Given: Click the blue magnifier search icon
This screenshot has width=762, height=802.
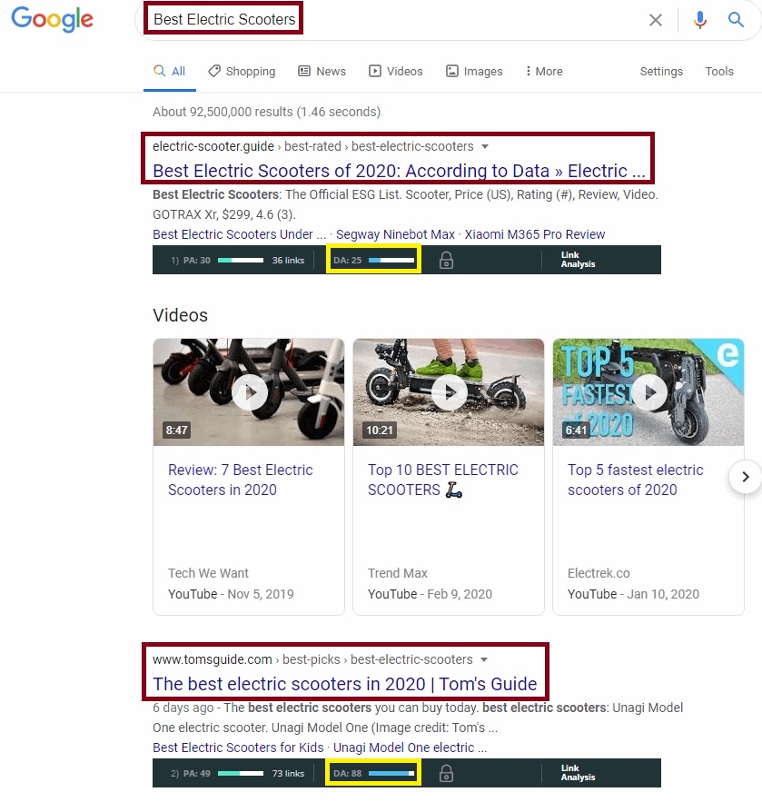Looking at the screenshot, I should point(736,20).
